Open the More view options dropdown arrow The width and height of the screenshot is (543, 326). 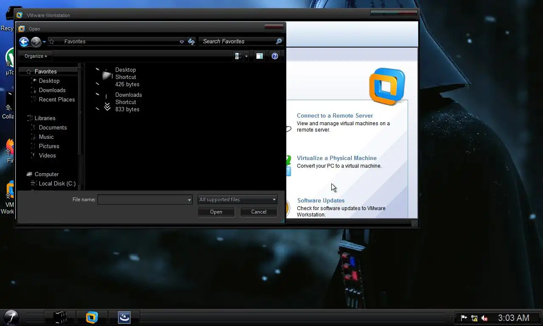tap(246, 56)
